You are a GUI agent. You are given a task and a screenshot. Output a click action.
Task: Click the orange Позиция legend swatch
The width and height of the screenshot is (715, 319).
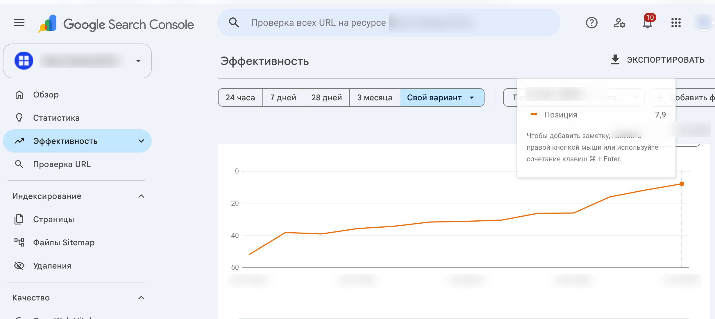534,114
